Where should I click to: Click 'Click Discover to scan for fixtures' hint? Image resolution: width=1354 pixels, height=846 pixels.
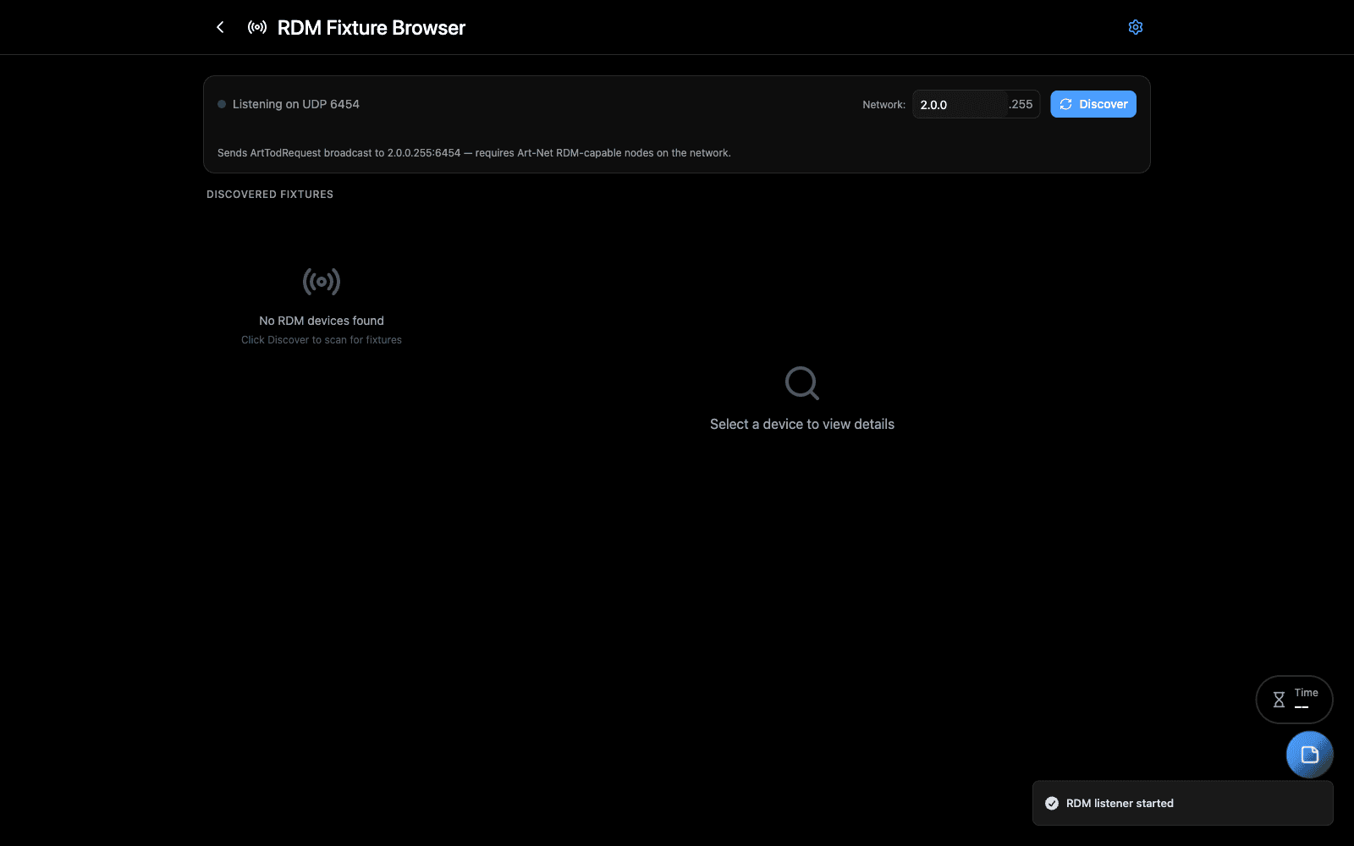[322, 340]
